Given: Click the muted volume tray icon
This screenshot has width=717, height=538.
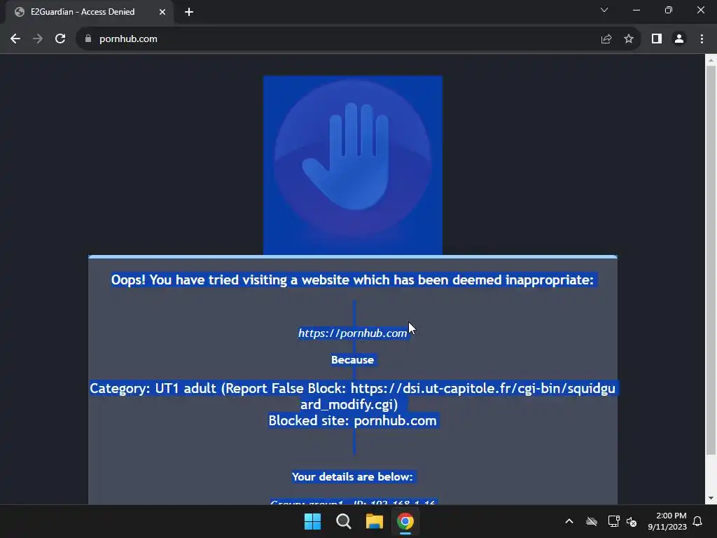Looking at the screenshot, I should [x=632, y=521].
